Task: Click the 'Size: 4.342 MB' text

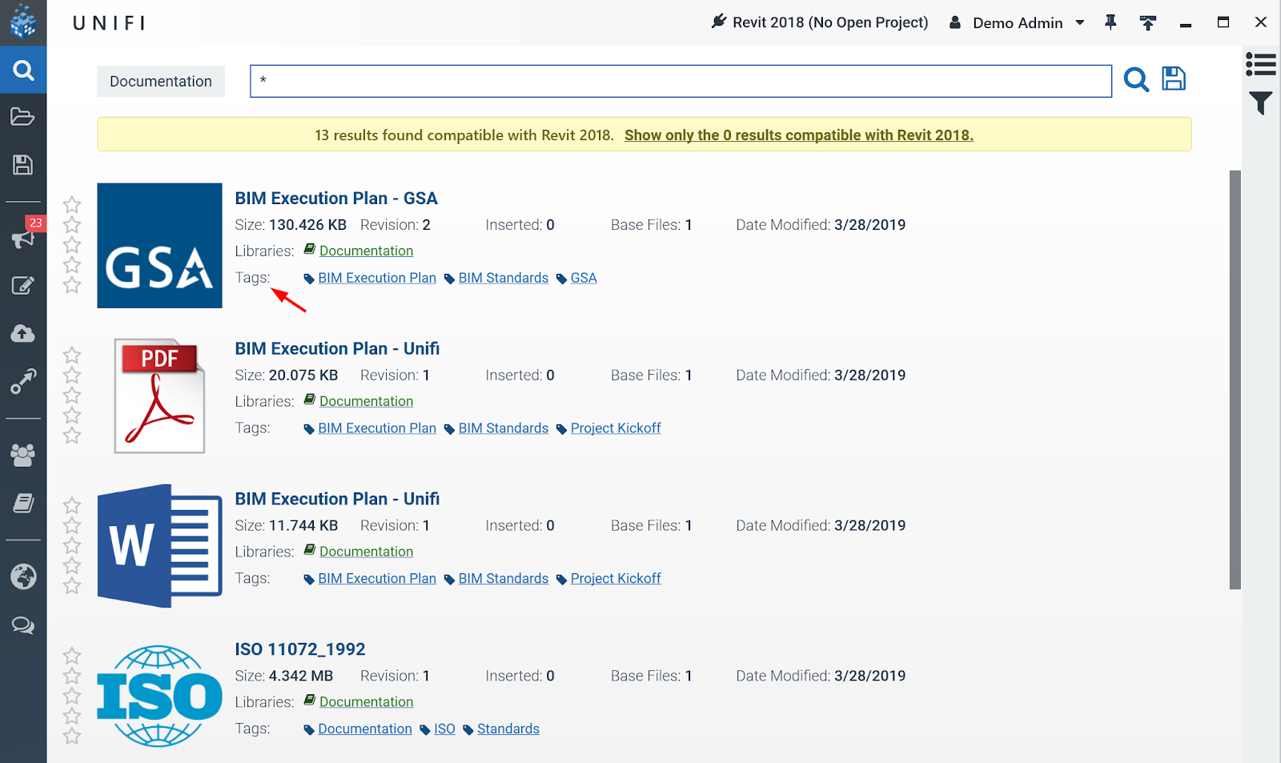Action: (284, 676)
